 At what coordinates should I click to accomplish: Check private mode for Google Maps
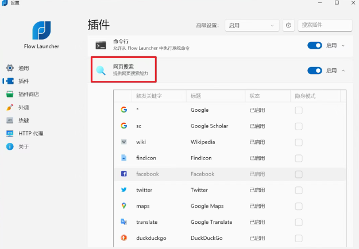coord(299,206)
